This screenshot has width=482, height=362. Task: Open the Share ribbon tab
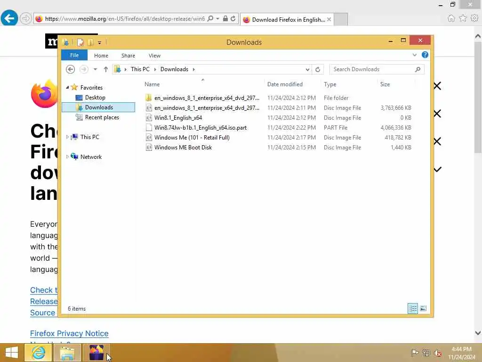pos(128,56)
